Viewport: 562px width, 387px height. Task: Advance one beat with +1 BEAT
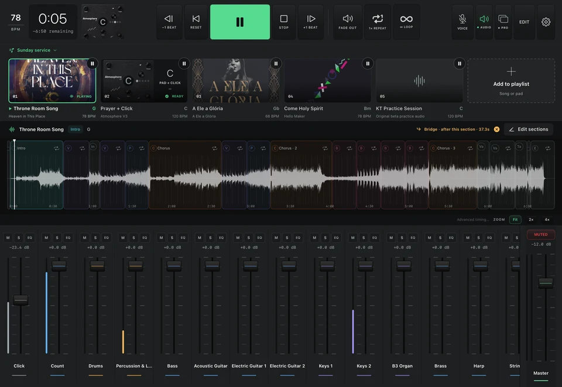point(310,22)
